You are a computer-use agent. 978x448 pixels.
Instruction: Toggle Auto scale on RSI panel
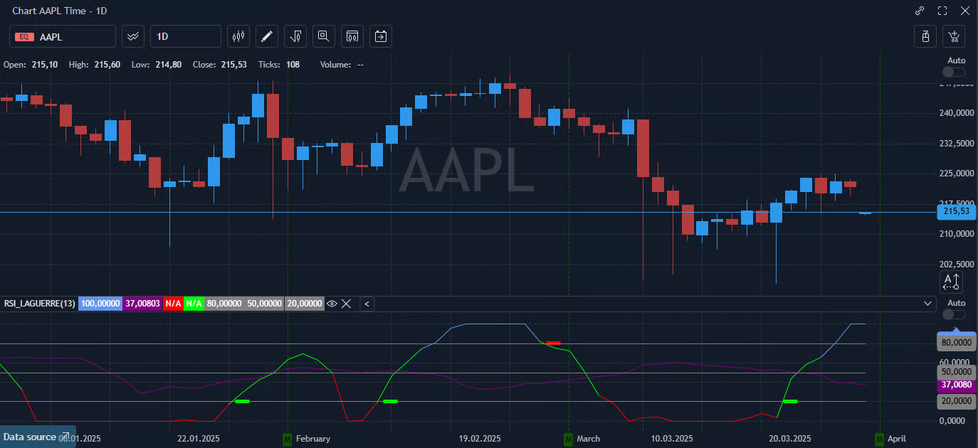(x=954, y=314)
